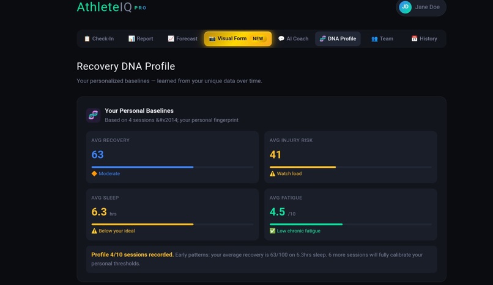Click the orange diamond Moderate icon
Viewport: 493px width, 285px height.
pyautogui.click(x=94, y=173)
